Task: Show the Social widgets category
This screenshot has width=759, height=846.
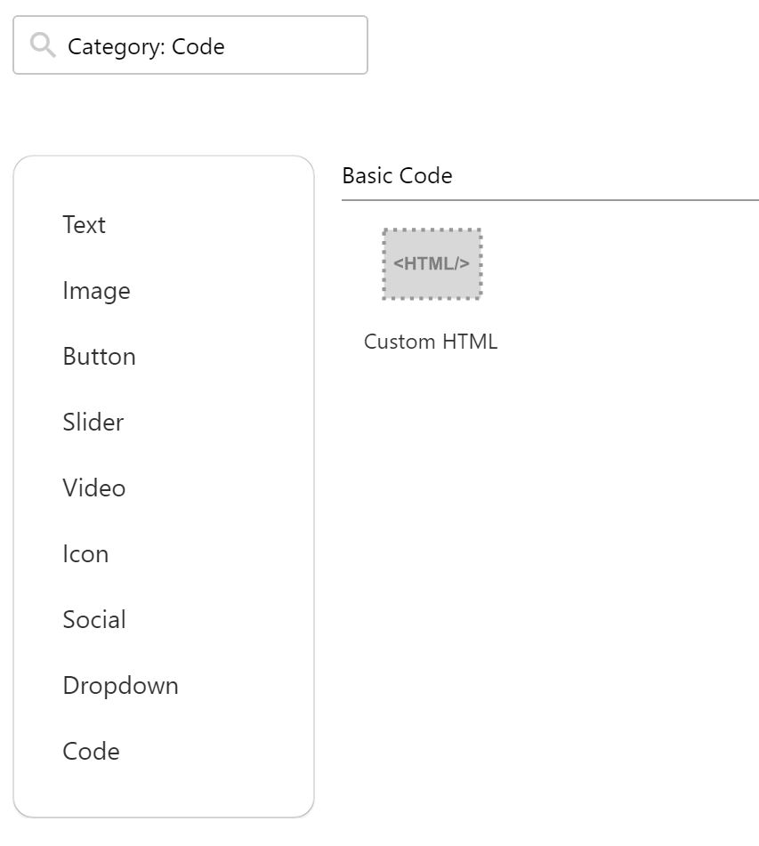Action: coord(94,620)
